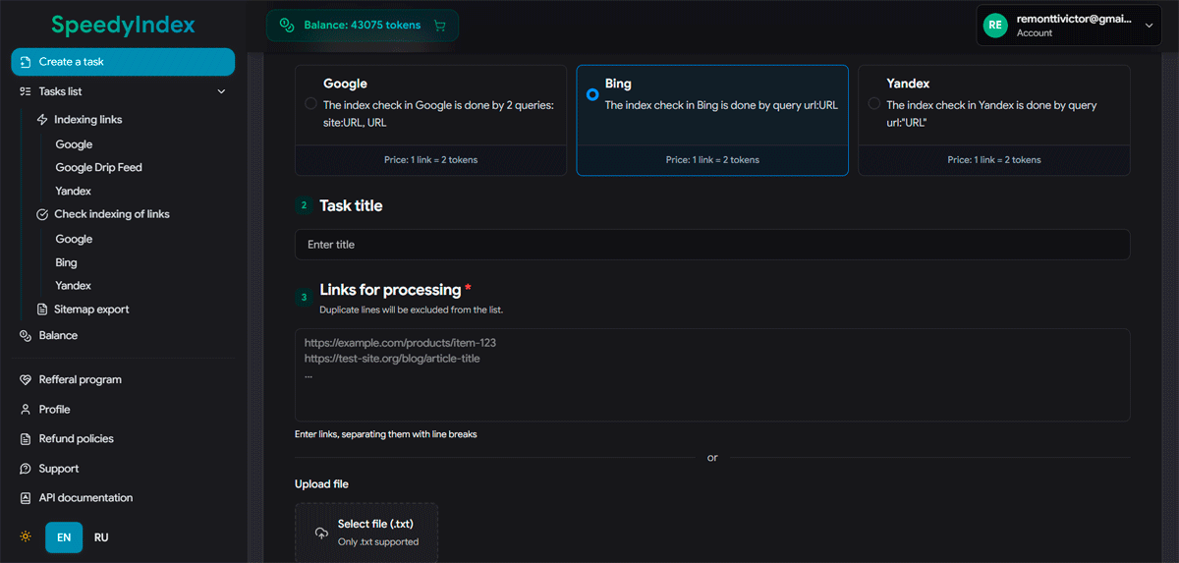Viewport: 1179px width, 563px height.
Task: Open Refund policies page
Action: (x=77, y=439)
